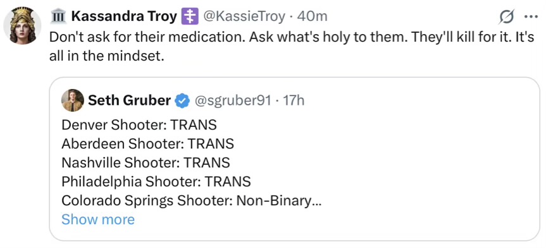Visit the @sgruber91 handle
The image size is (546, 248).
tap(232, 100)
